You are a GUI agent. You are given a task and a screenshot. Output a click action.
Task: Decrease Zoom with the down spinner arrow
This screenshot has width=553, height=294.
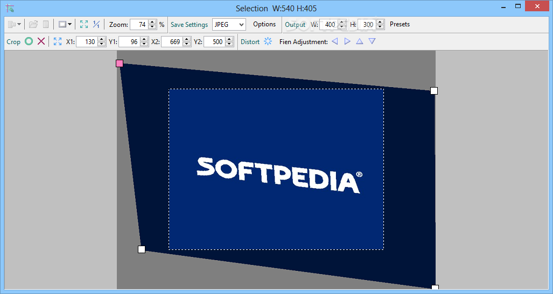(x=152, y=27)
